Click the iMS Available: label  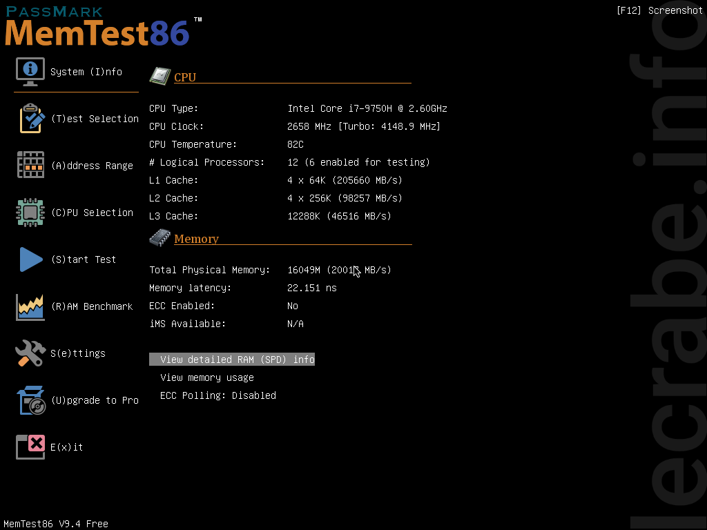point(188,324)
